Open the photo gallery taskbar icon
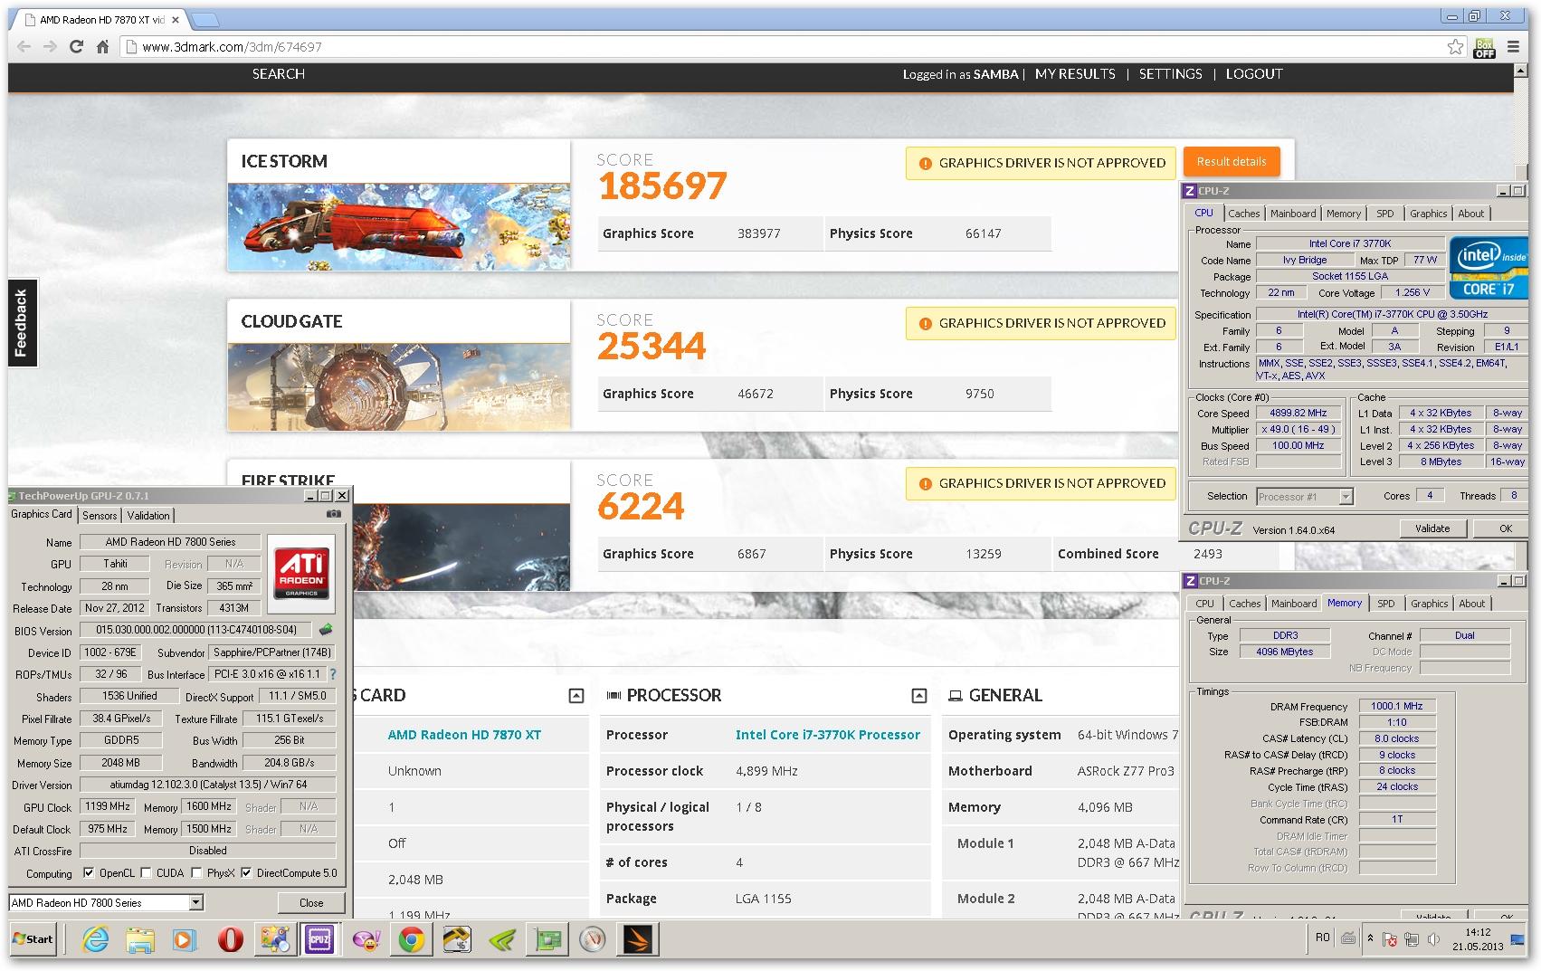 [x=274, y=940]
